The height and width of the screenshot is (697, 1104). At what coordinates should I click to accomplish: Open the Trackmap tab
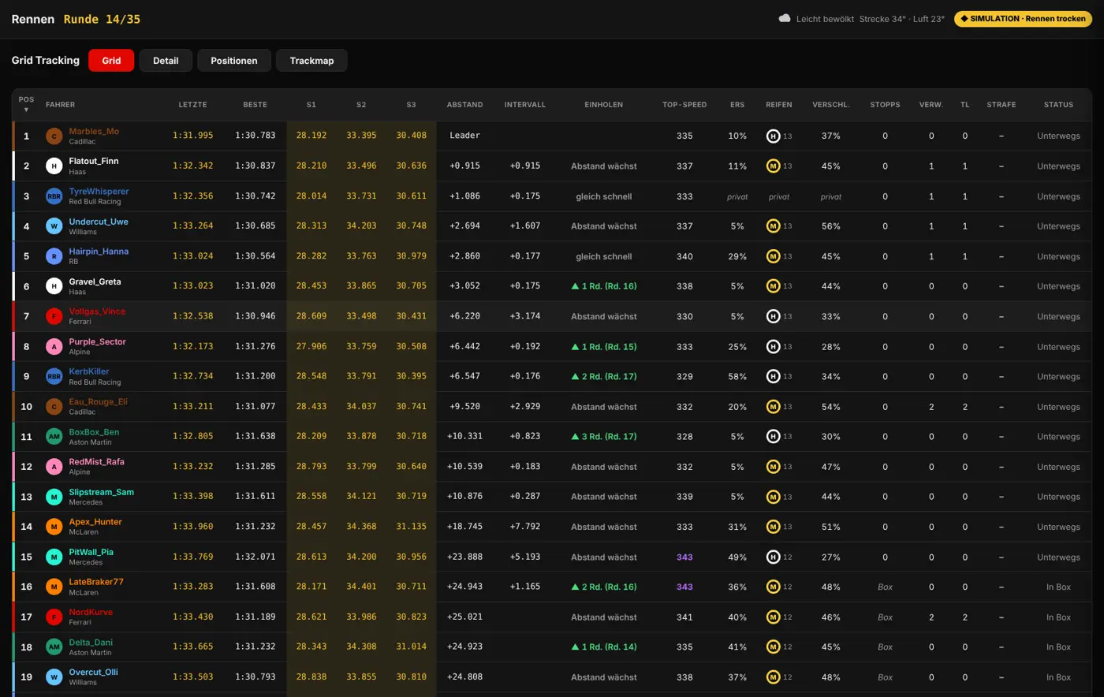coord(311,61)
